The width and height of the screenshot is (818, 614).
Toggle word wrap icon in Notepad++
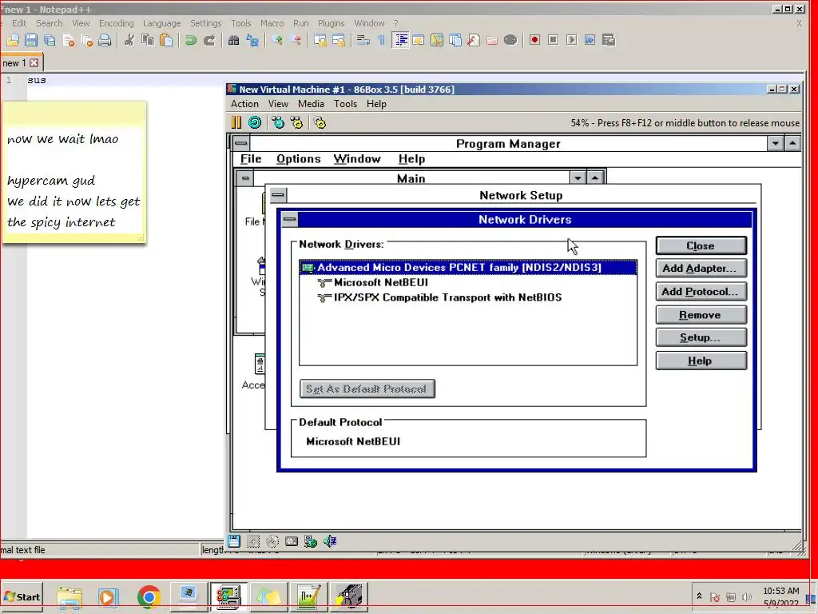[363, 40]
